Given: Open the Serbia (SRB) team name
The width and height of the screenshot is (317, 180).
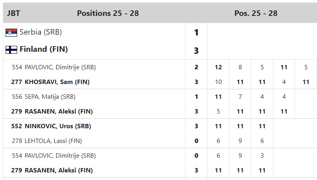Looking at the screenshot, I should pyautogui.click(x=41, y=32).
